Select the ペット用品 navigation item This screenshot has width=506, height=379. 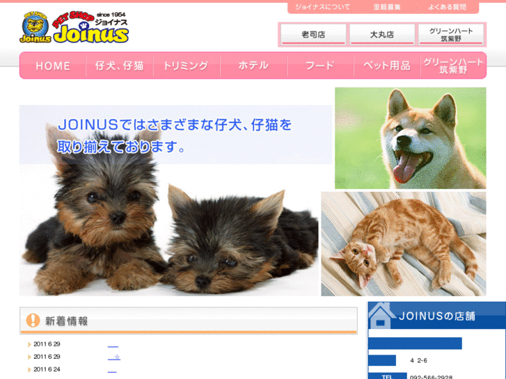(387, 65)
